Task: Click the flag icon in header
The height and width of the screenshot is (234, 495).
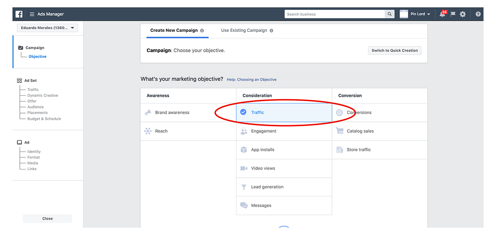Action: coord(453,14)
